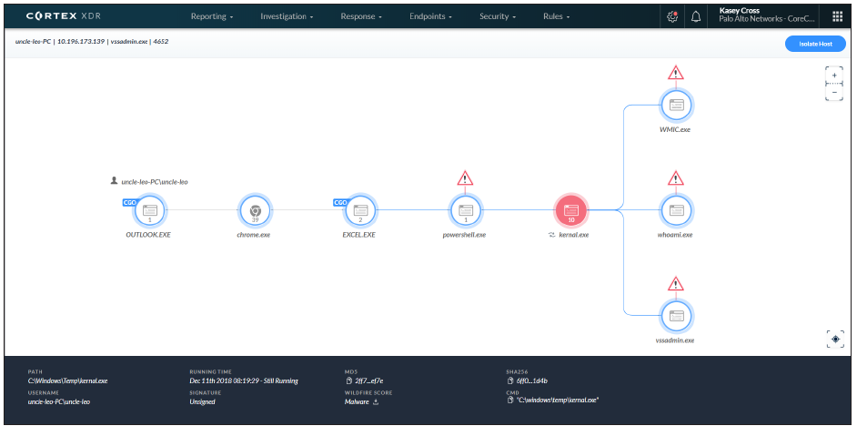The width and height of the screenshot is (857, 426).
Task: Click the alert triangle above WMIC.exe
Action: (676, 73)
